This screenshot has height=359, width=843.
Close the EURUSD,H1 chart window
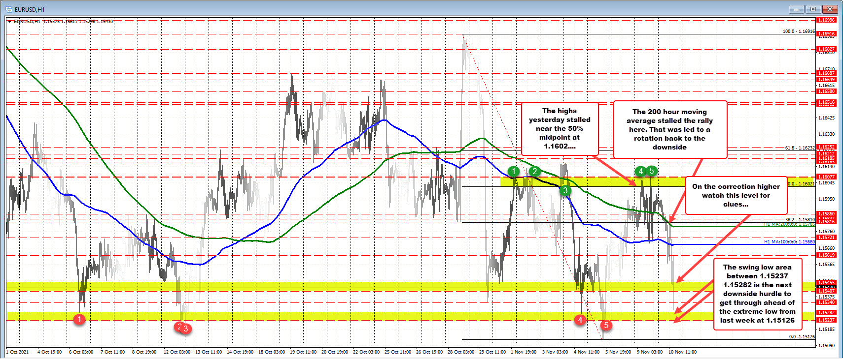830,9
